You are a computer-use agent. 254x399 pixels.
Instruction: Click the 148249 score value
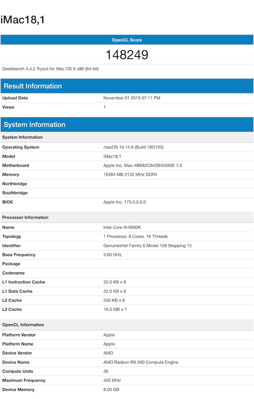(x=127, y=55)
